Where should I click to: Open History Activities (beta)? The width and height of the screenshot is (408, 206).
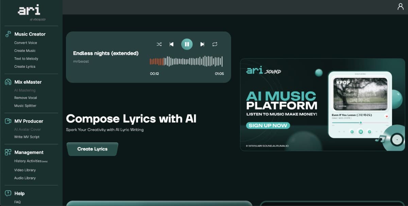(31, 161)
